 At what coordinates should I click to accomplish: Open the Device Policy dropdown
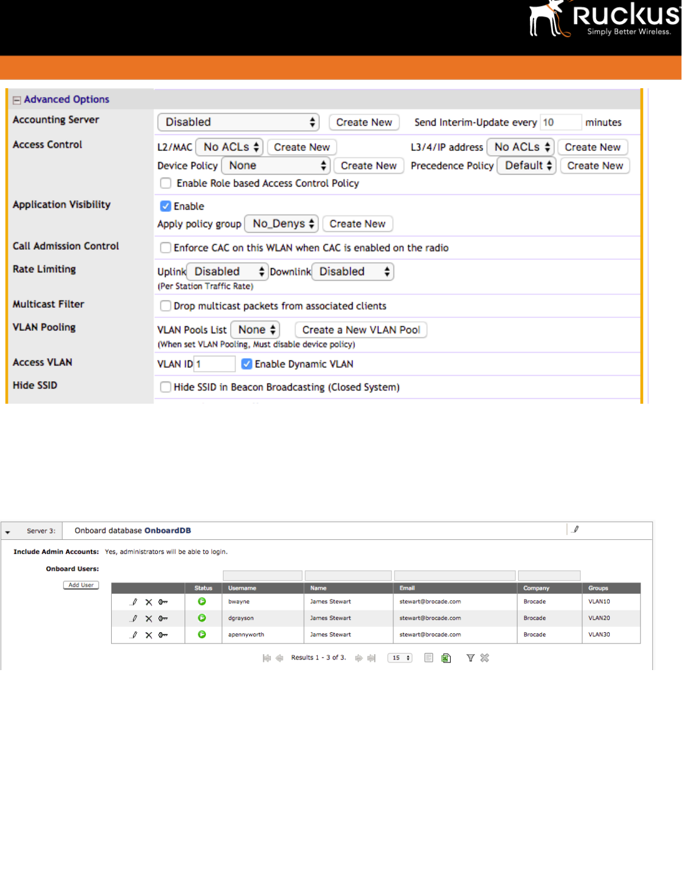point(276,165)
